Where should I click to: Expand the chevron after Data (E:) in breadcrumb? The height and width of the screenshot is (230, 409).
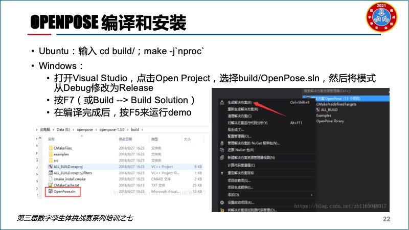tap(74, 130)
